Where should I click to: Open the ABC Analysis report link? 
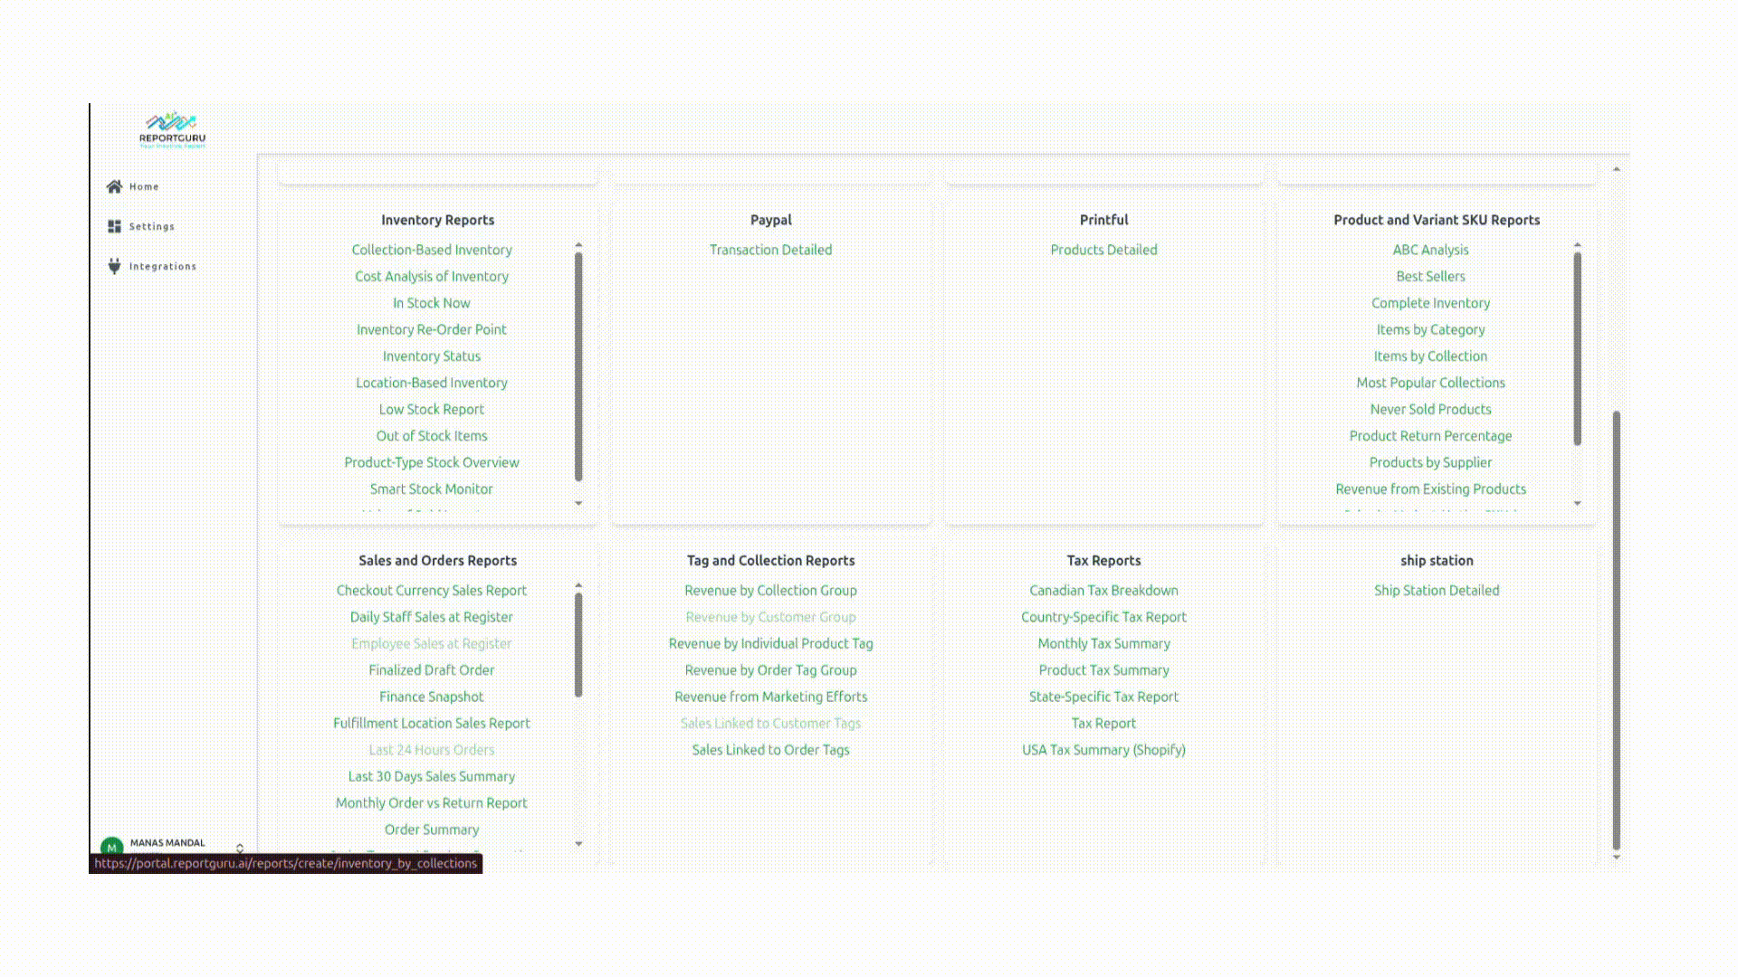[1430, 250]
